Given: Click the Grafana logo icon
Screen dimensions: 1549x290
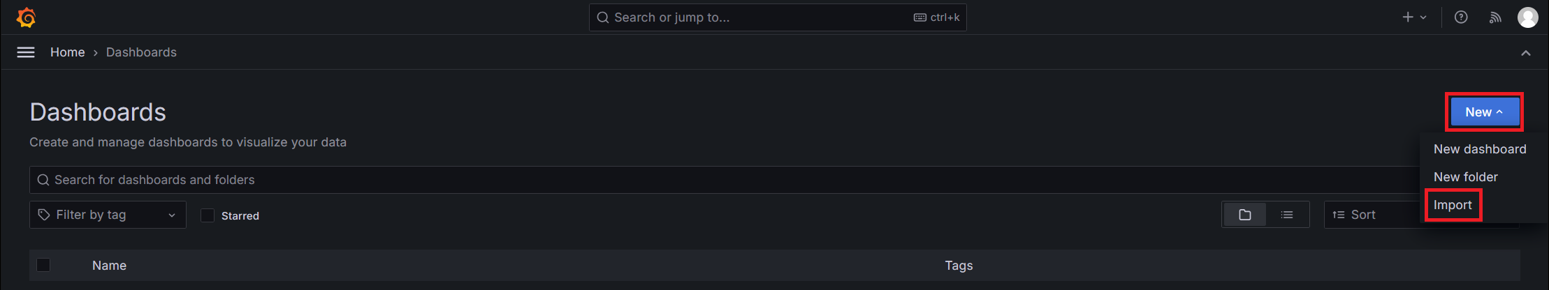Looking at the screenshot, I should click(26, 17).
